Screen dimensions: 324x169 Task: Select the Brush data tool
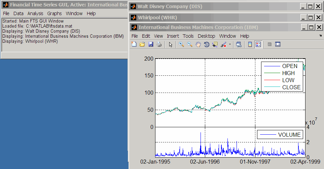tap(224, 44)
